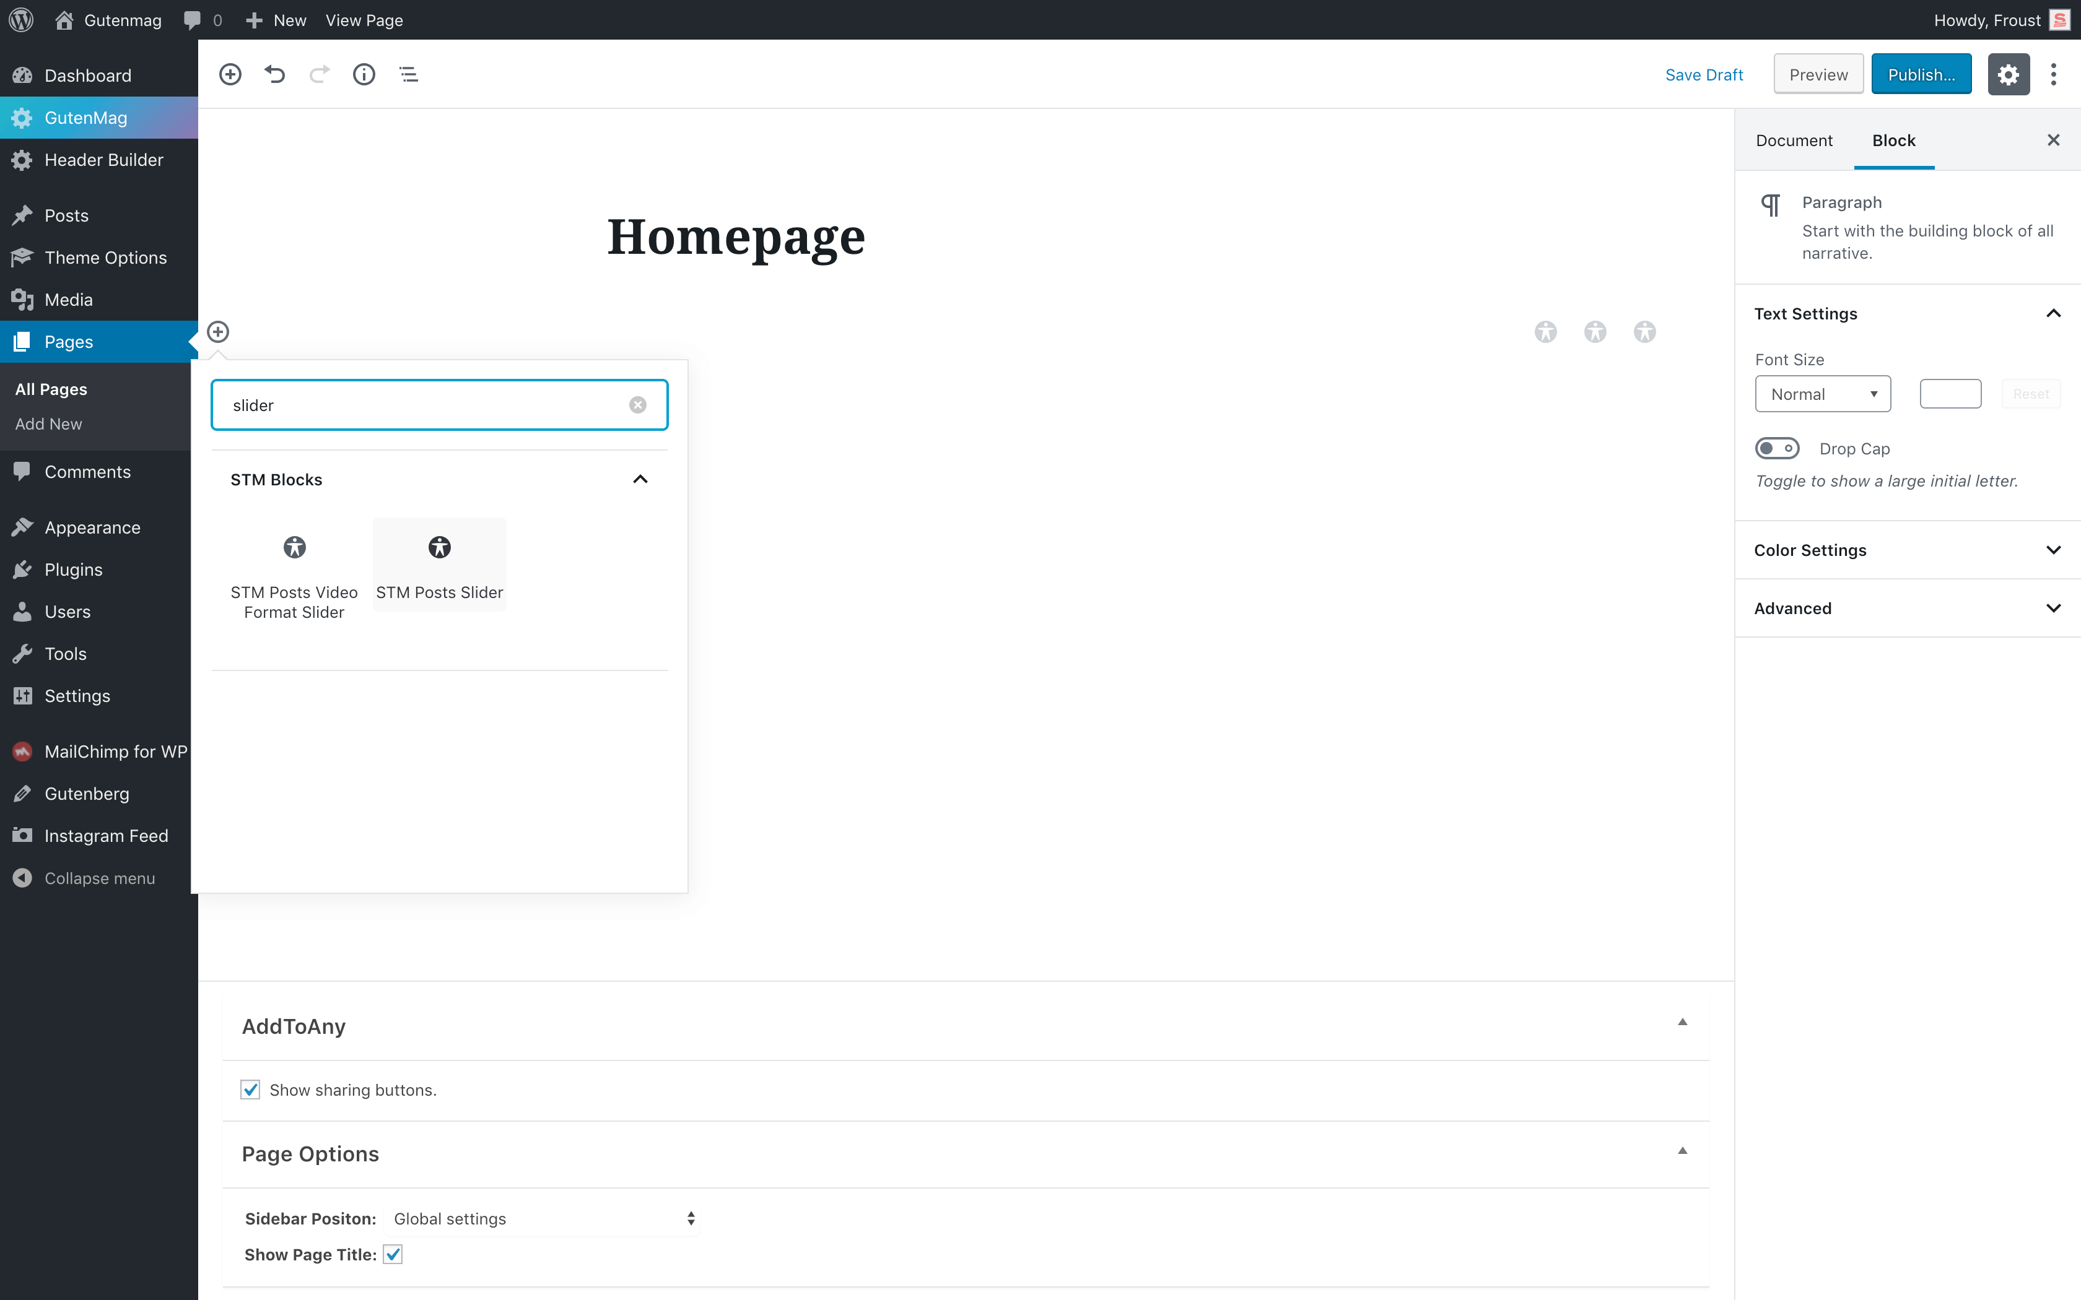Image resolution: width=2081 pixels, height=1300 pixels.
Task: Open Theme Options in the admin menu
Action: pyautogui.click(x=105, y=257)
